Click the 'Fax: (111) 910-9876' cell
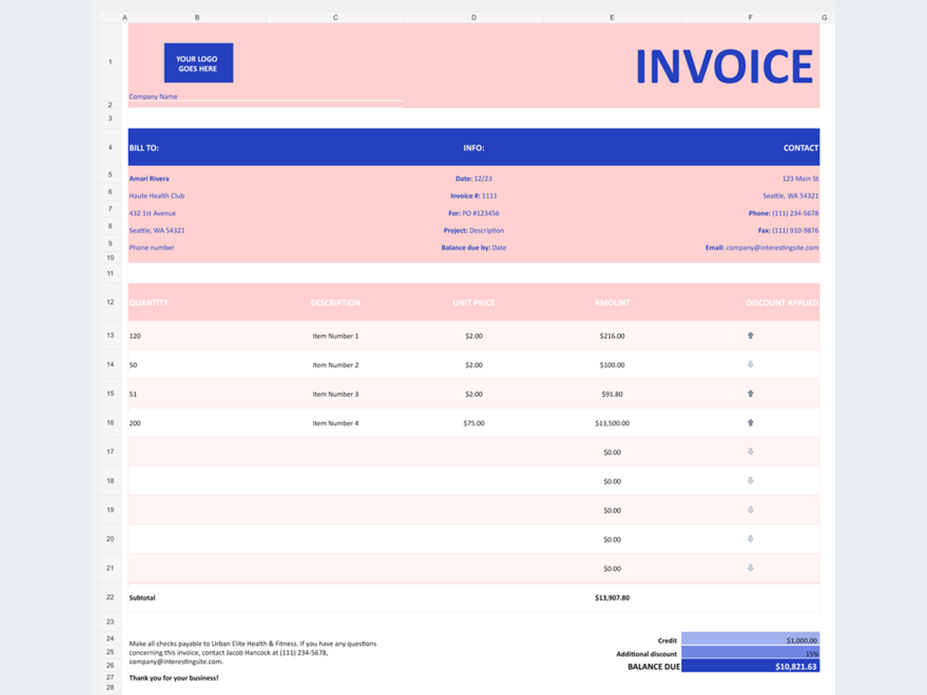Viewport: 927px width, 695px height. tap(788, 230)
